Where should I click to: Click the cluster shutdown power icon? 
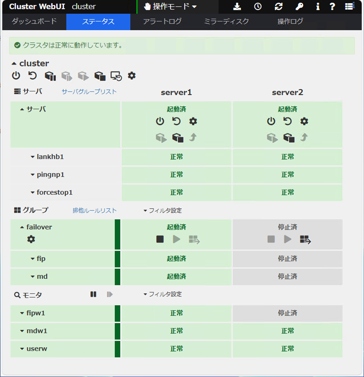coord(16,75)
